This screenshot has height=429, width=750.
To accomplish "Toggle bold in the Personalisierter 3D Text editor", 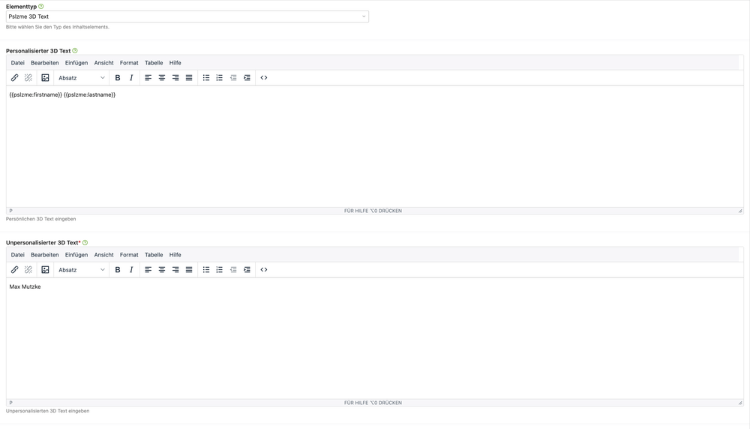I will (x=118, y=77).
